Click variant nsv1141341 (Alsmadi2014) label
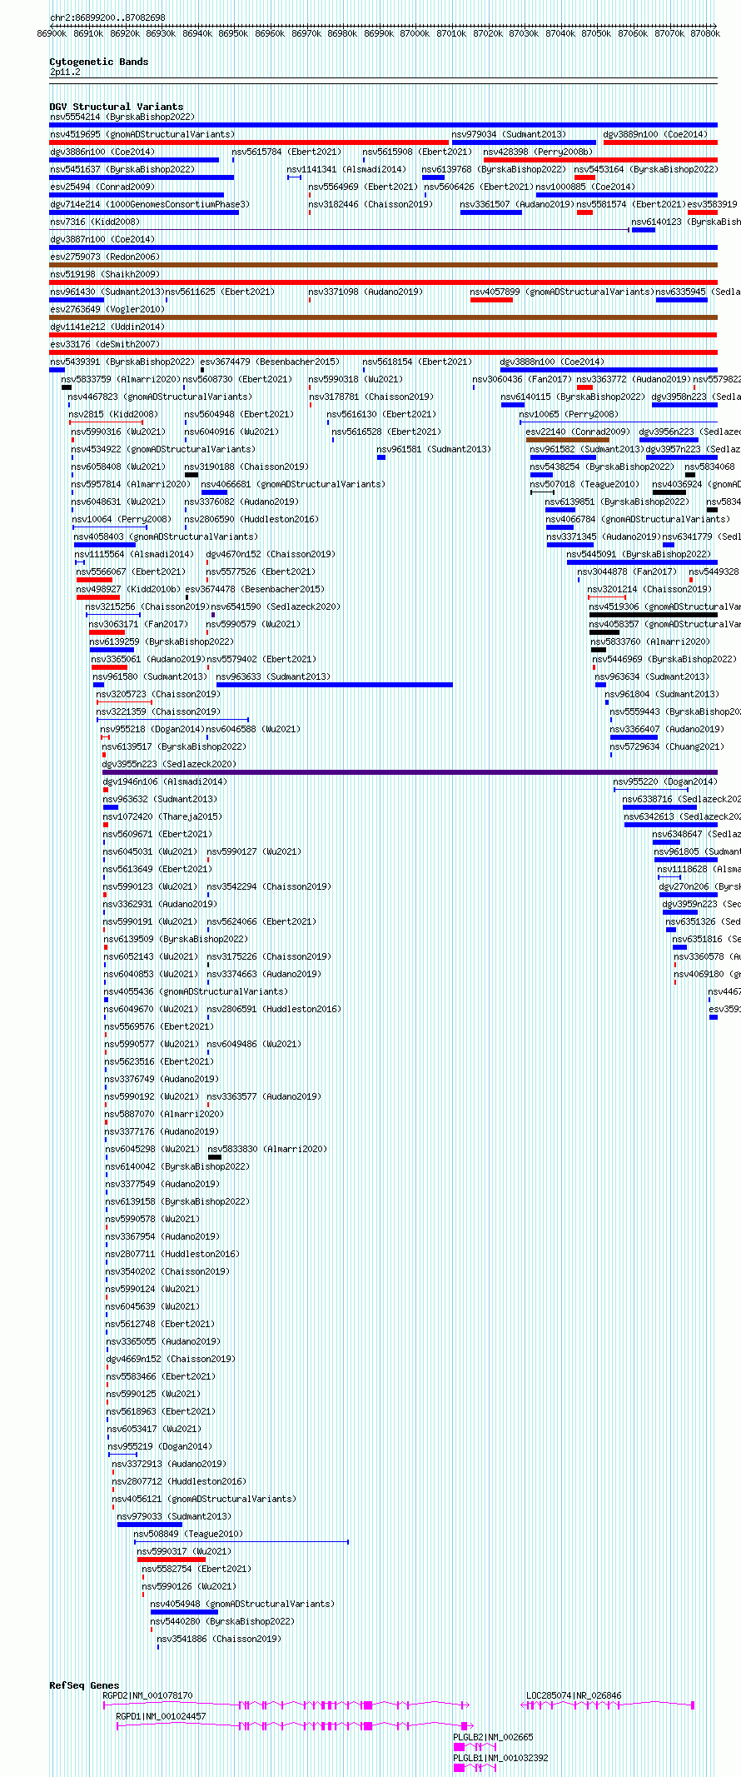The image size is (741, 1777). [346, 169]
